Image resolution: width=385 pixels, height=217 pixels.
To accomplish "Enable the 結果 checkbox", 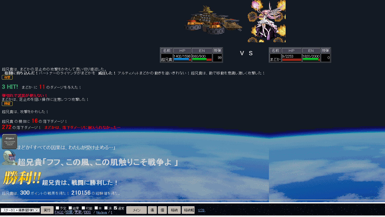I will point(70,208).
